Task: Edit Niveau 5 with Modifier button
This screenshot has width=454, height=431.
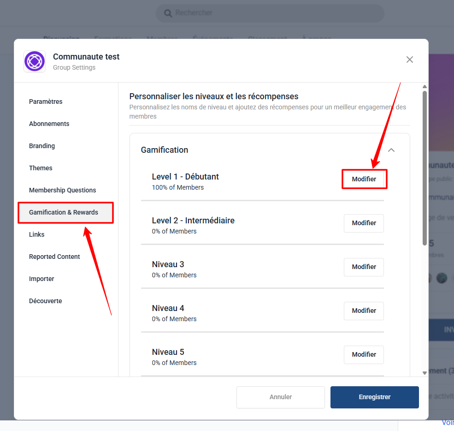Action: click(x=364, y=354)
